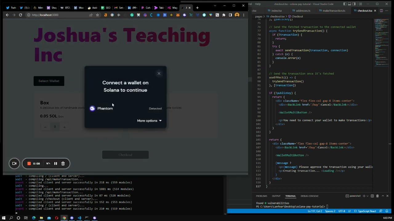Toggle VS Code primary side bar
Screen dimensions: 394x221
coord(345,4)
